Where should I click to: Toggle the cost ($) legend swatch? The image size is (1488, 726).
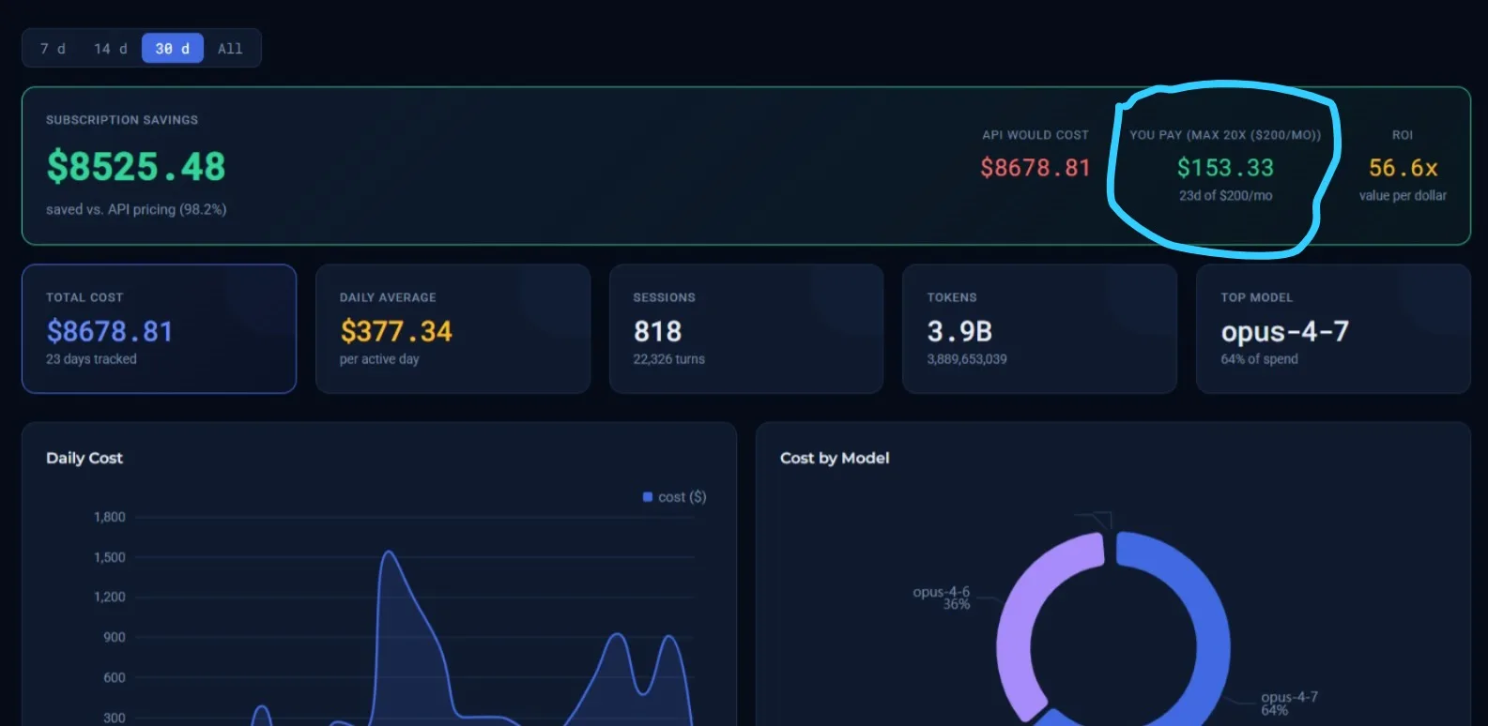(x=648, y=497)
